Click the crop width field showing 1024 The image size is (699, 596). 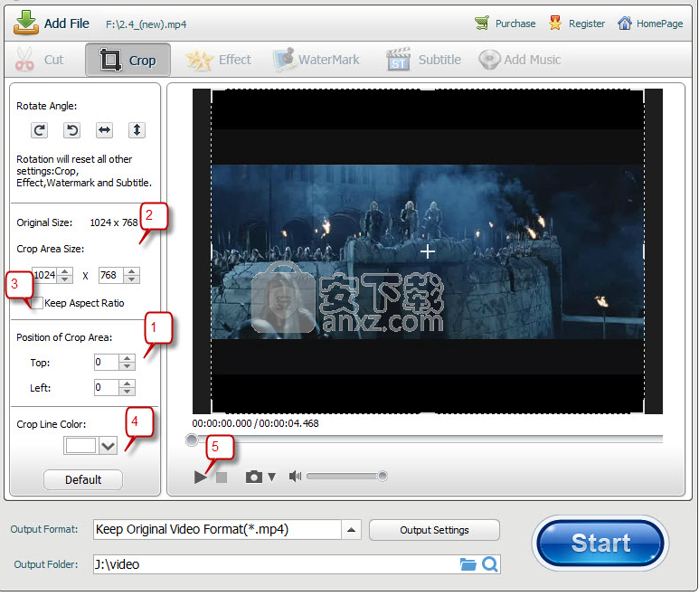click(x=45, y=275)
